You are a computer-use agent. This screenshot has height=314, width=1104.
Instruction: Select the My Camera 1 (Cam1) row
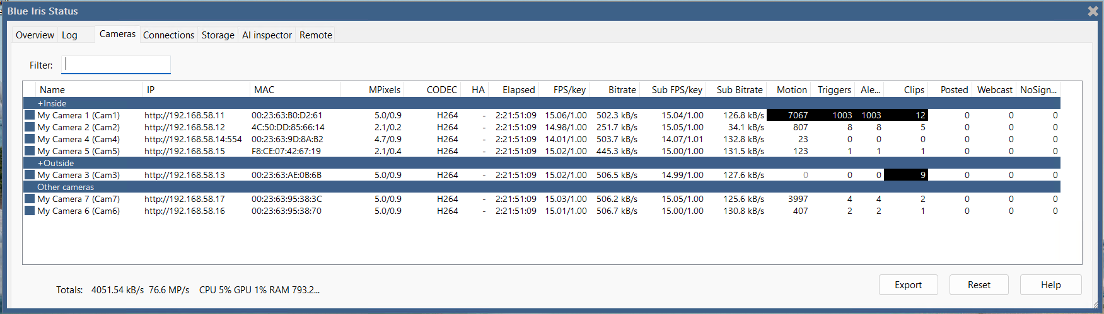tap(542, 115)
